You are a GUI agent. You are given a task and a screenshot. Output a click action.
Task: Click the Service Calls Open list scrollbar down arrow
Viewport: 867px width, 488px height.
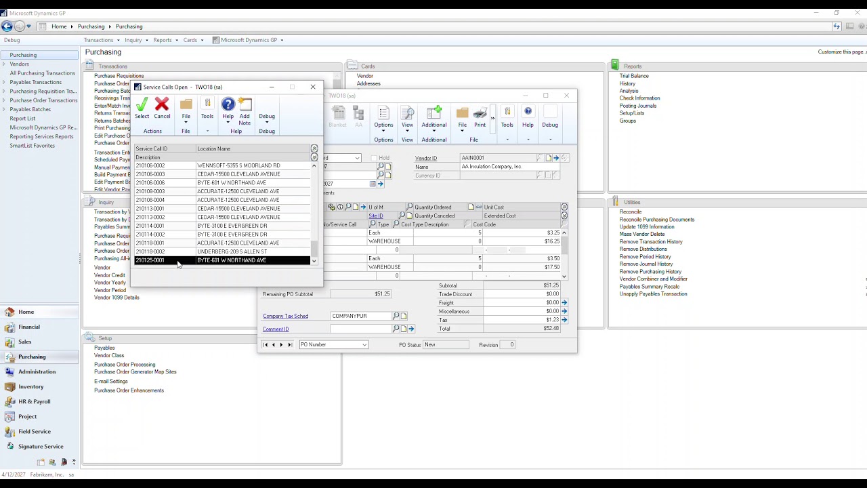point(314,261)
